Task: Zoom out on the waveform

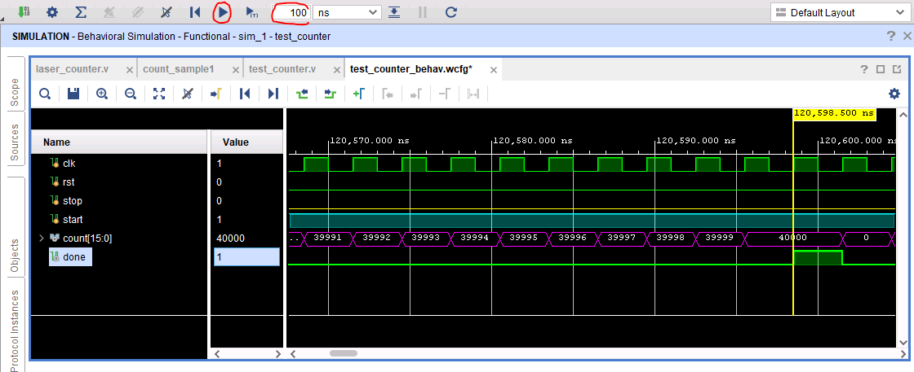Action: 131,94
